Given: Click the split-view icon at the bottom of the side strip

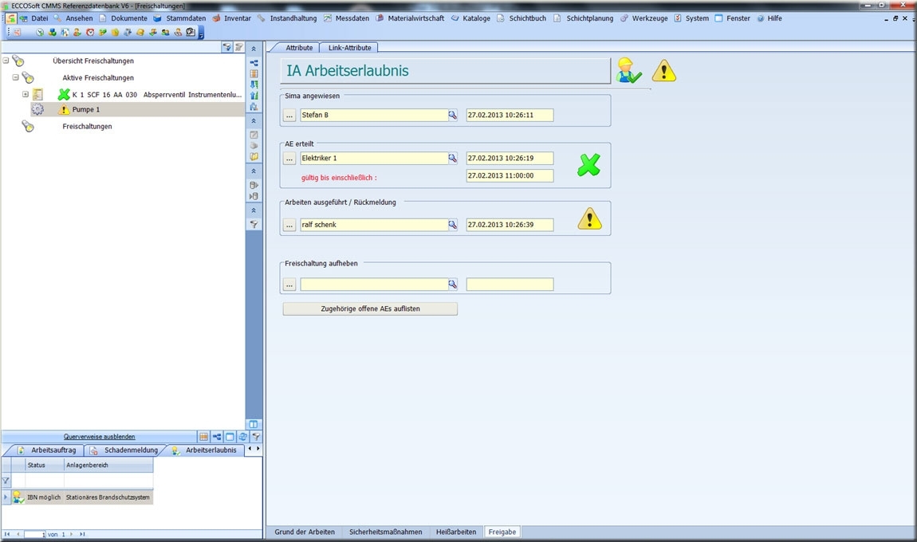Looking at the screenshot, I should click(254, 425).
